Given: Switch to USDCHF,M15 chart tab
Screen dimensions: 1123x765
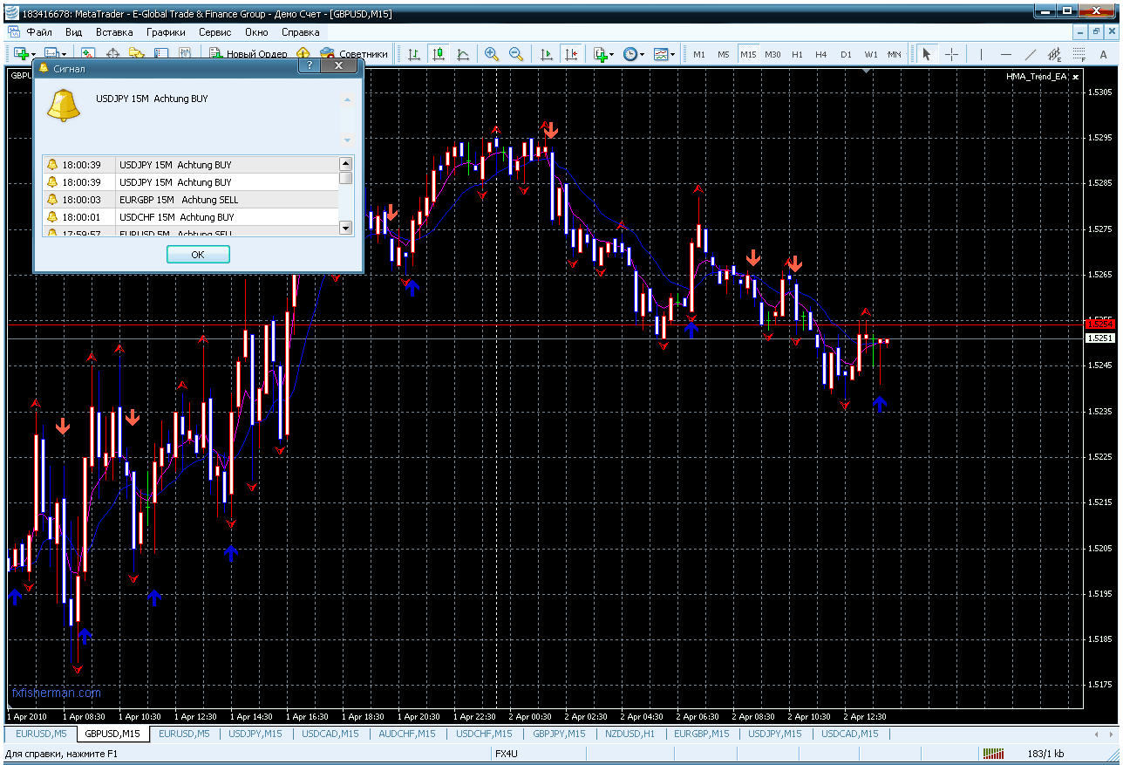Looking at the screenshot, I should coord(484,734).
